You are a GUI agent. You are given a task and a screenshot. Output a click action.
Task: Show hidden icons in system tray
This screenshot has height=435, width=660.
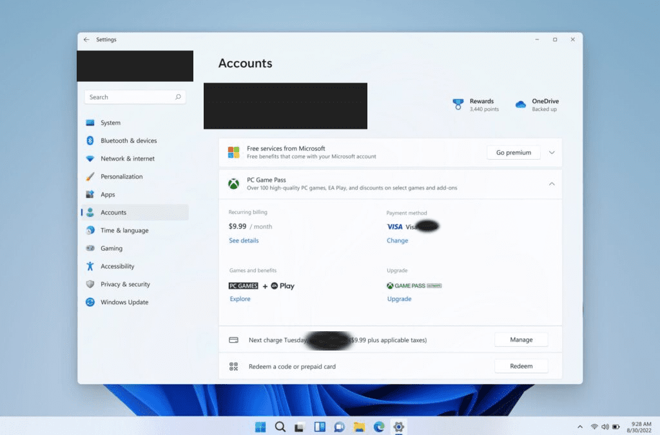(x=580, y=427)
